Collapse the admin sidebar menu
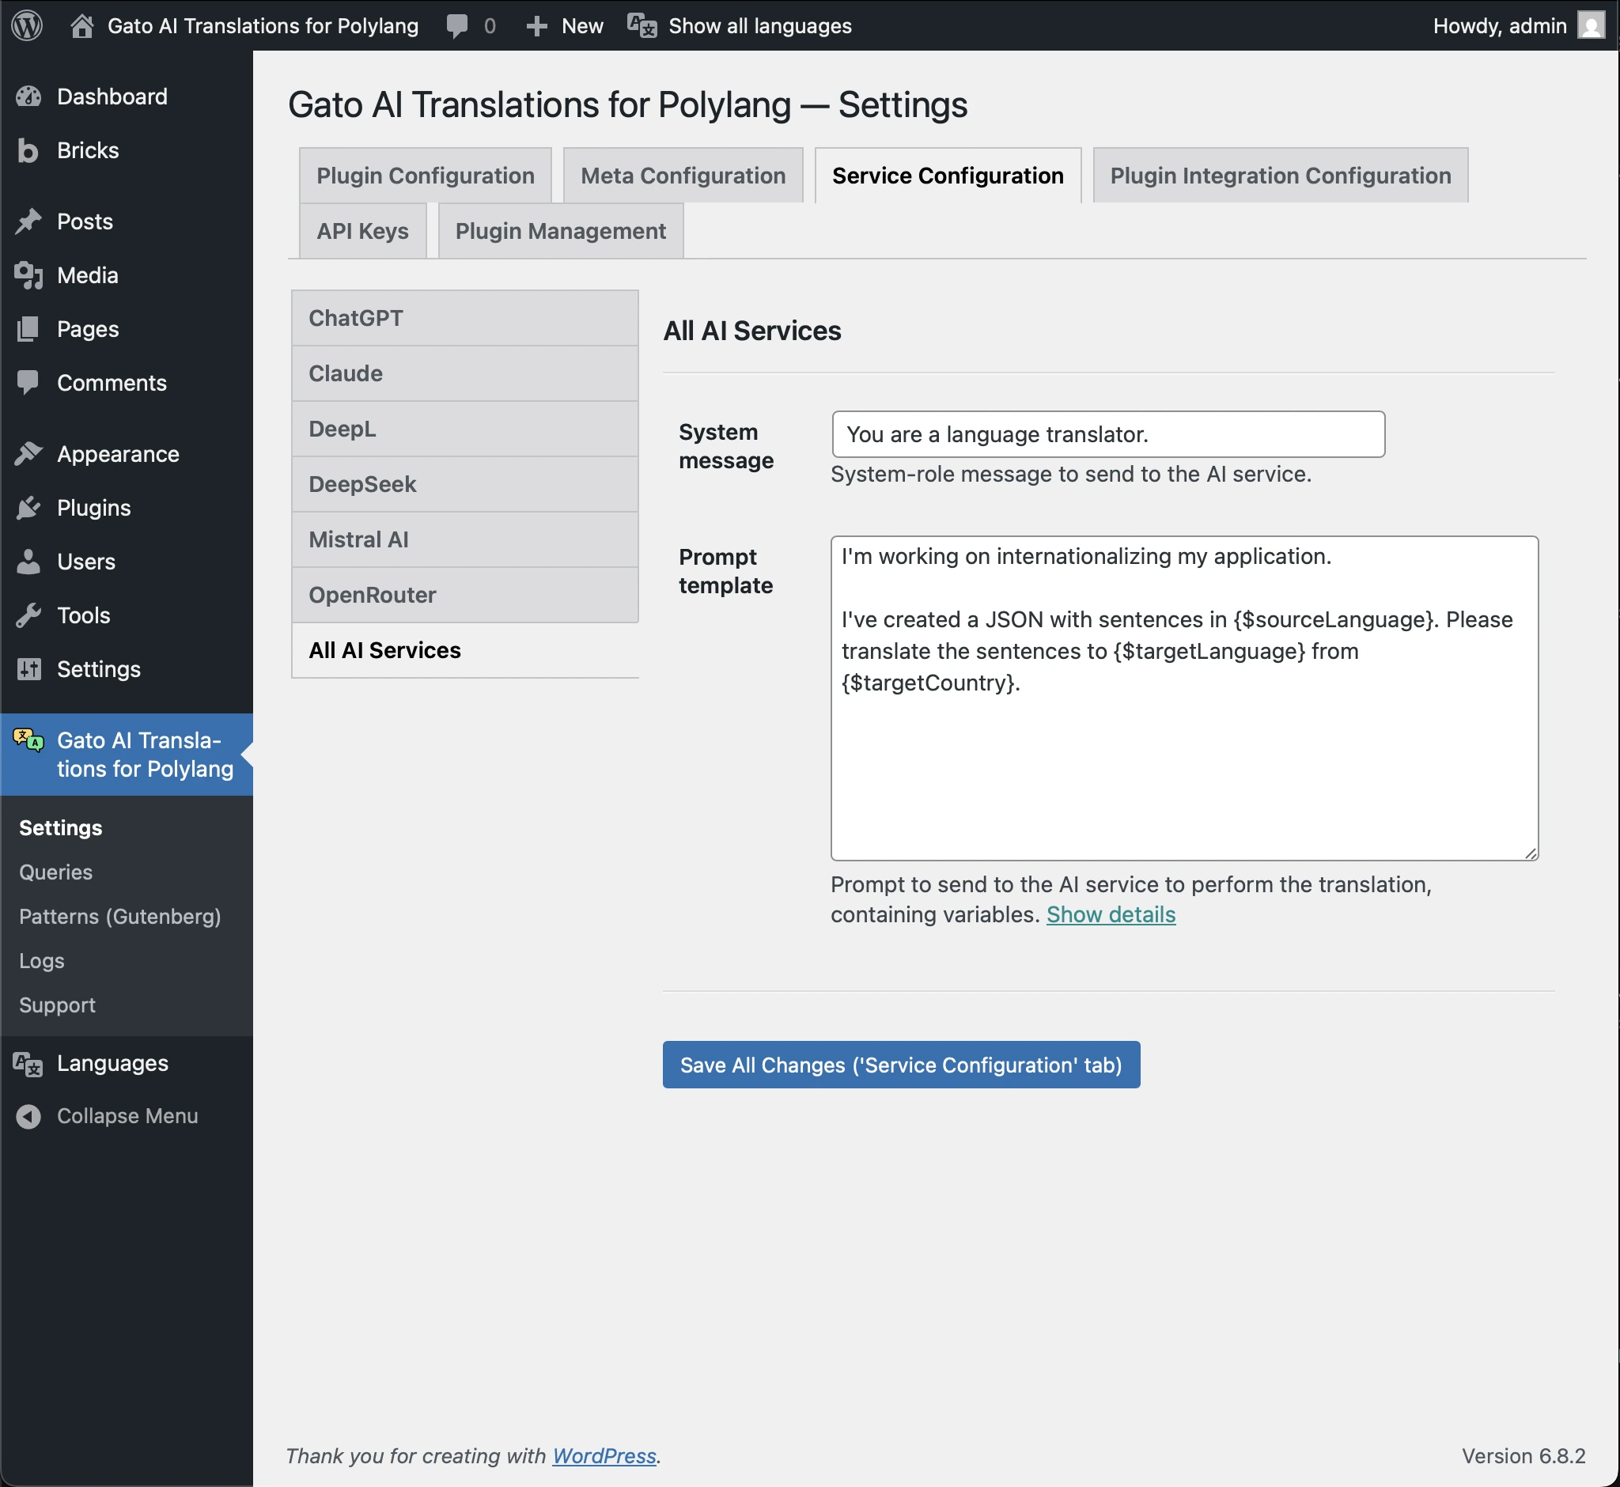Viewport: 1620px width, 1487px height. point(29,1116)
